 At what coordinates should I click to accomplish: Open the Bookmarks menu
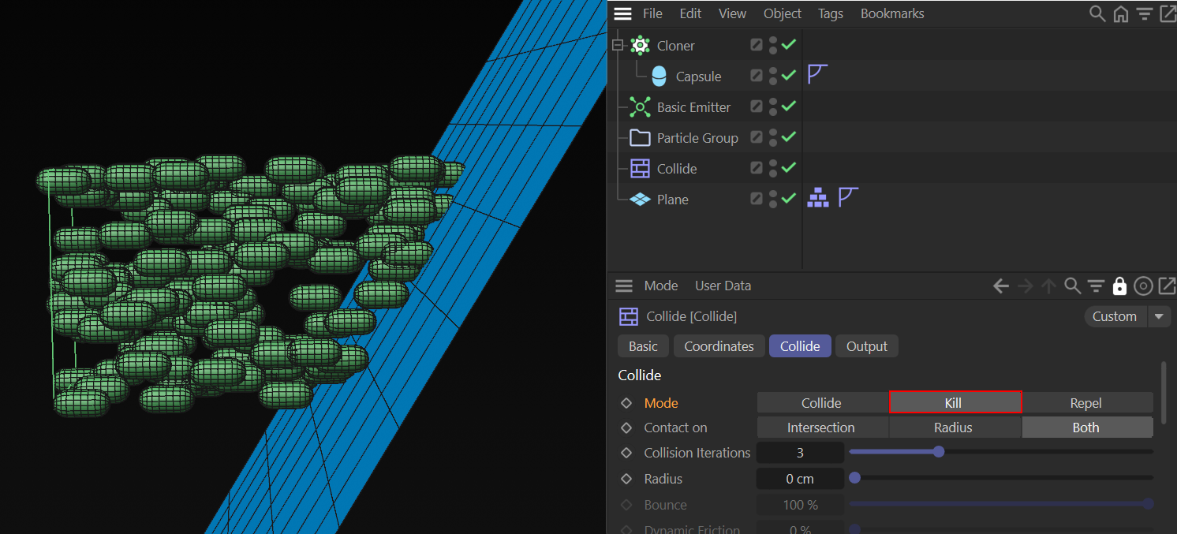point(892,13)
